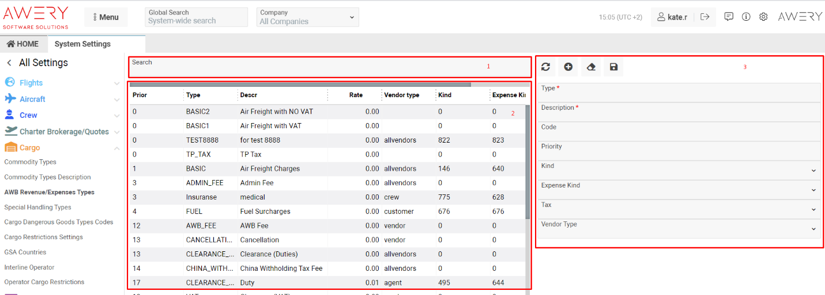Click the logout arrow icon

705,17
